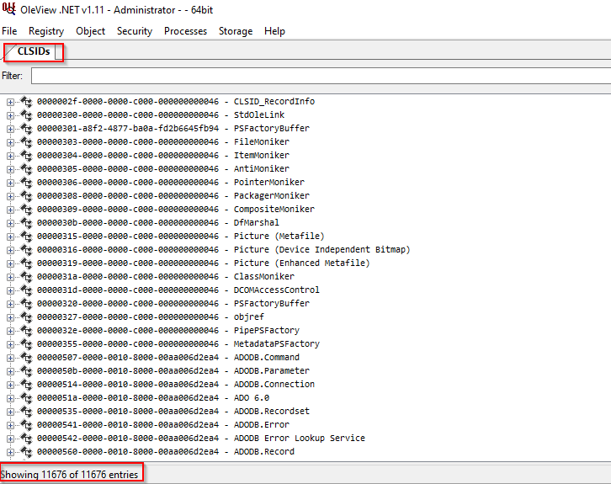Expand the StdOleLink tree node

(x=11, y=115)
